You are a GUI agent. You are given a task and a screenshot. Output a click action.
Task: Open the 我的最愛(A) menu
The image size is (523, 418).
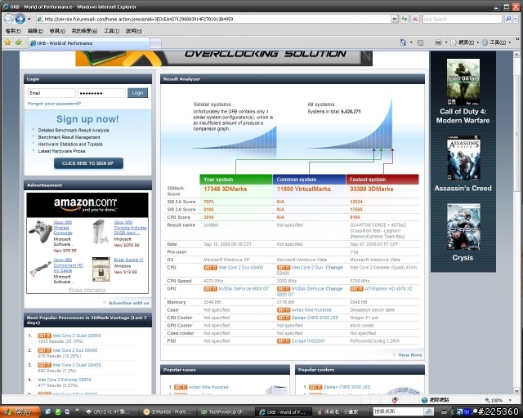[x=84, y=31]
